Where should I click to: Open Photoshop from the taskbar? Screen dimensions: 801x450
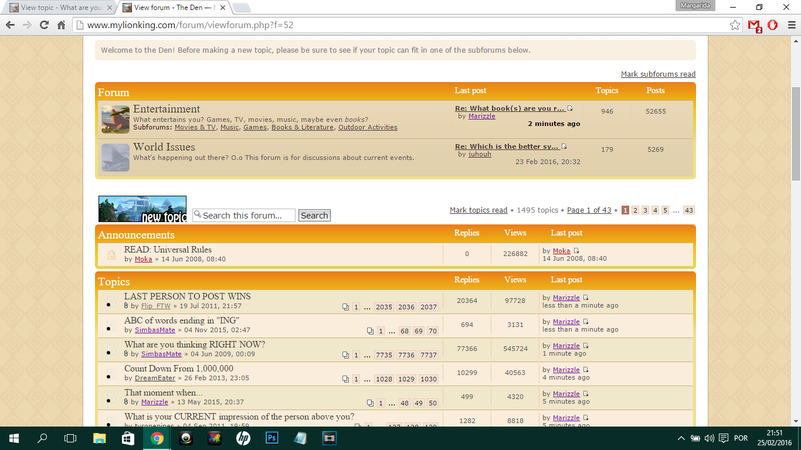click(x=271, y=438)
